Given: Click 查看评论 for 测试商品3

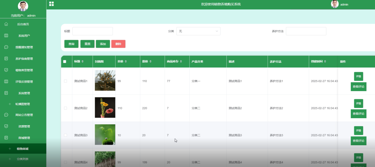Looking at the screenshot, I should coord(359,141).
